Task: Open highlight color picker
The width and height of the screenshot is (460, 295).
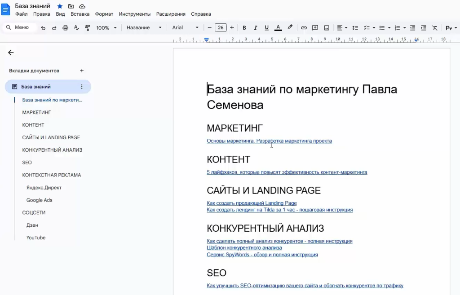Action: click(x=290, y=27)
